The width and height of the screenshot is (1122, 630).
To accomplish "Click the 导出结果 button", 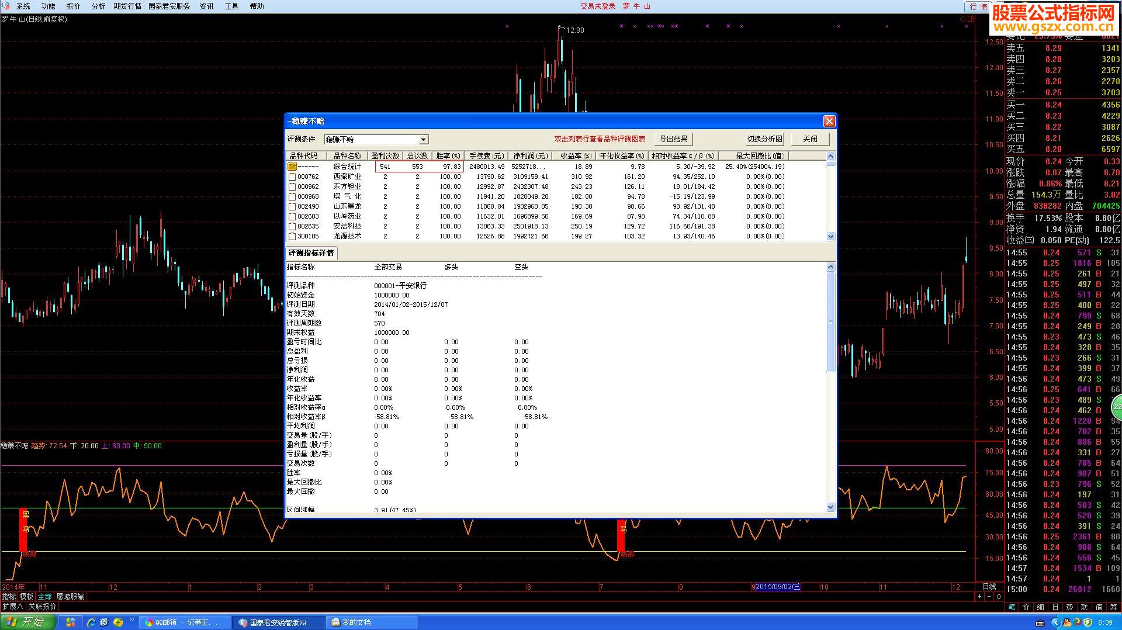I will click(673, 139).
